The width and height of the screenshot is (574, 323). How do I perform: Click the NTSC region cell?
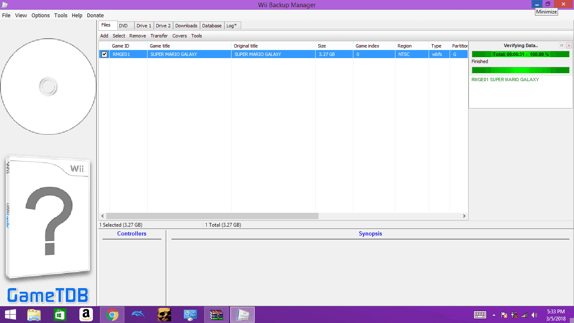[x=412, y=54]
